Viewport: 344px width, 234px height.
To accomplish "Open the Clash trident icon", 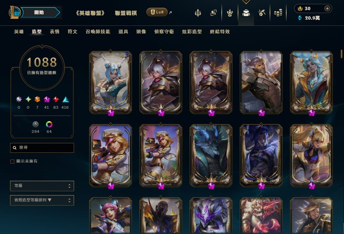I will pyautogui.click(x=198, y=13).
